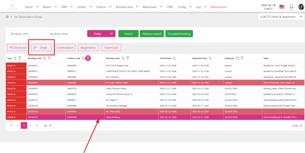Viewport: 305px width, 153px height.
Task: Expand the Today date range dropdown
Action: (101, 34)
